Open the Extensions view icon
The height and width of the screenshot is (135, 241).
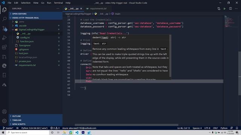[x=4, y=47]
